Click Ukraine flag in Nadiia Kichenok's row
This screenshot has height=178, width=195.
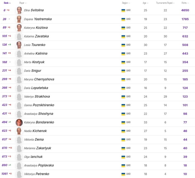pyautogui.click(x=123, y=131)
